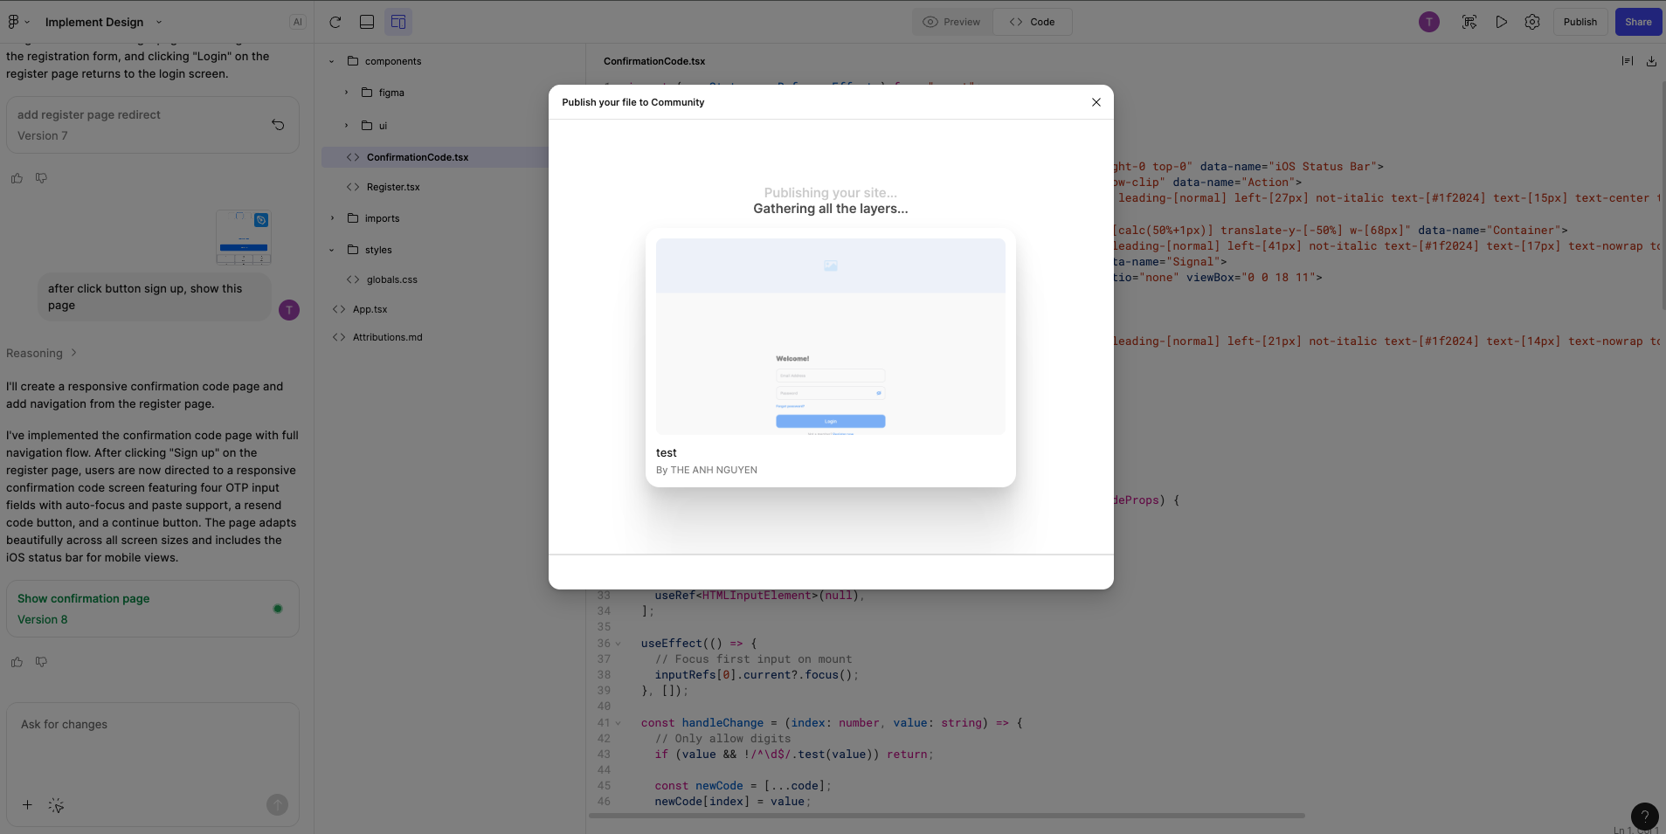Refresh the app with the reload icon
Screen dimensions: 1666x834
pos(335,22)
